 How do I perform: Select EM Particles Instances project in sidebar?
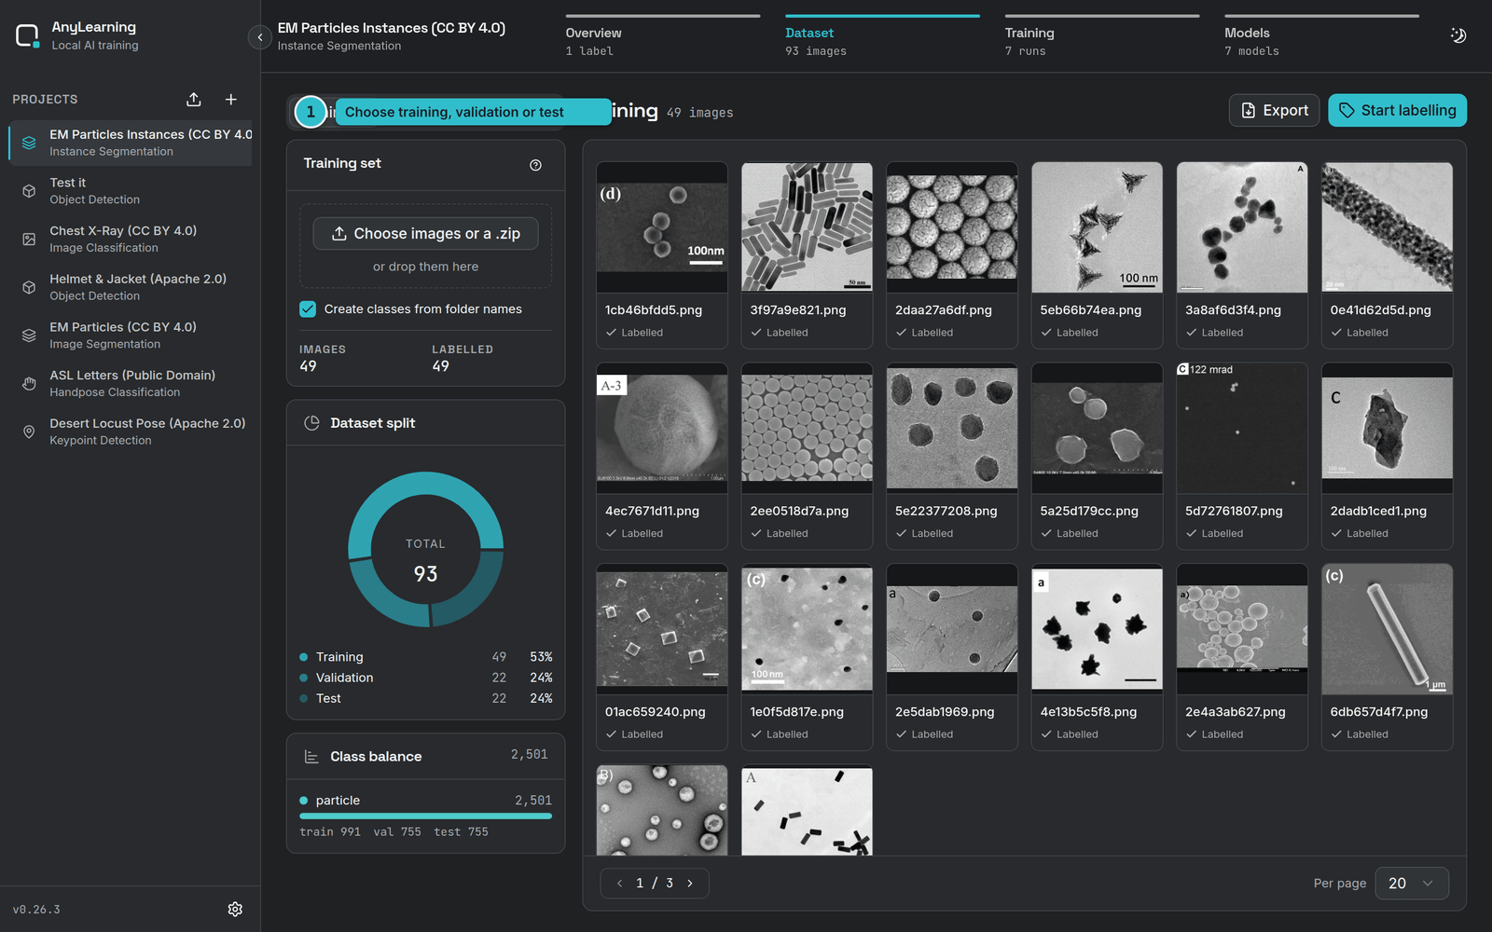(x=131, y=143)
